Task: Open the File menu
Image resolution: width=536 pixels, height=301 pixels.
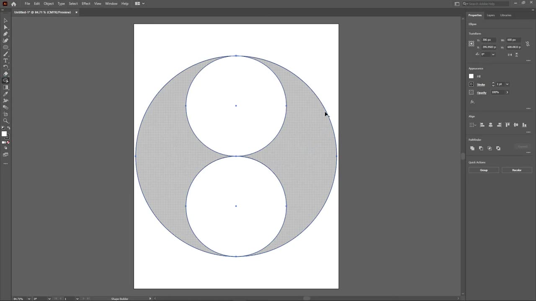Action: tap(27, 4)
